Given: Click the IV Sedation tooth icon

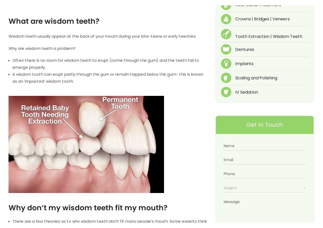Looking at the screenshot, I should pos(226,92).
